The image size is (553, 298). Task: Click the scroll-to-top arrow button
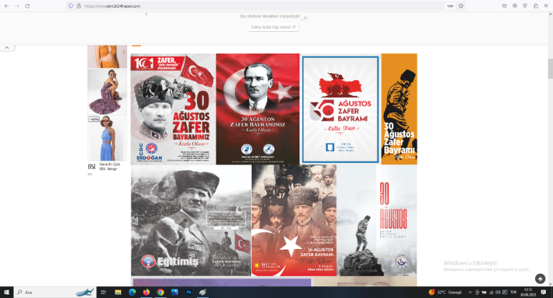pyautogui.click(x=540, y=279)
